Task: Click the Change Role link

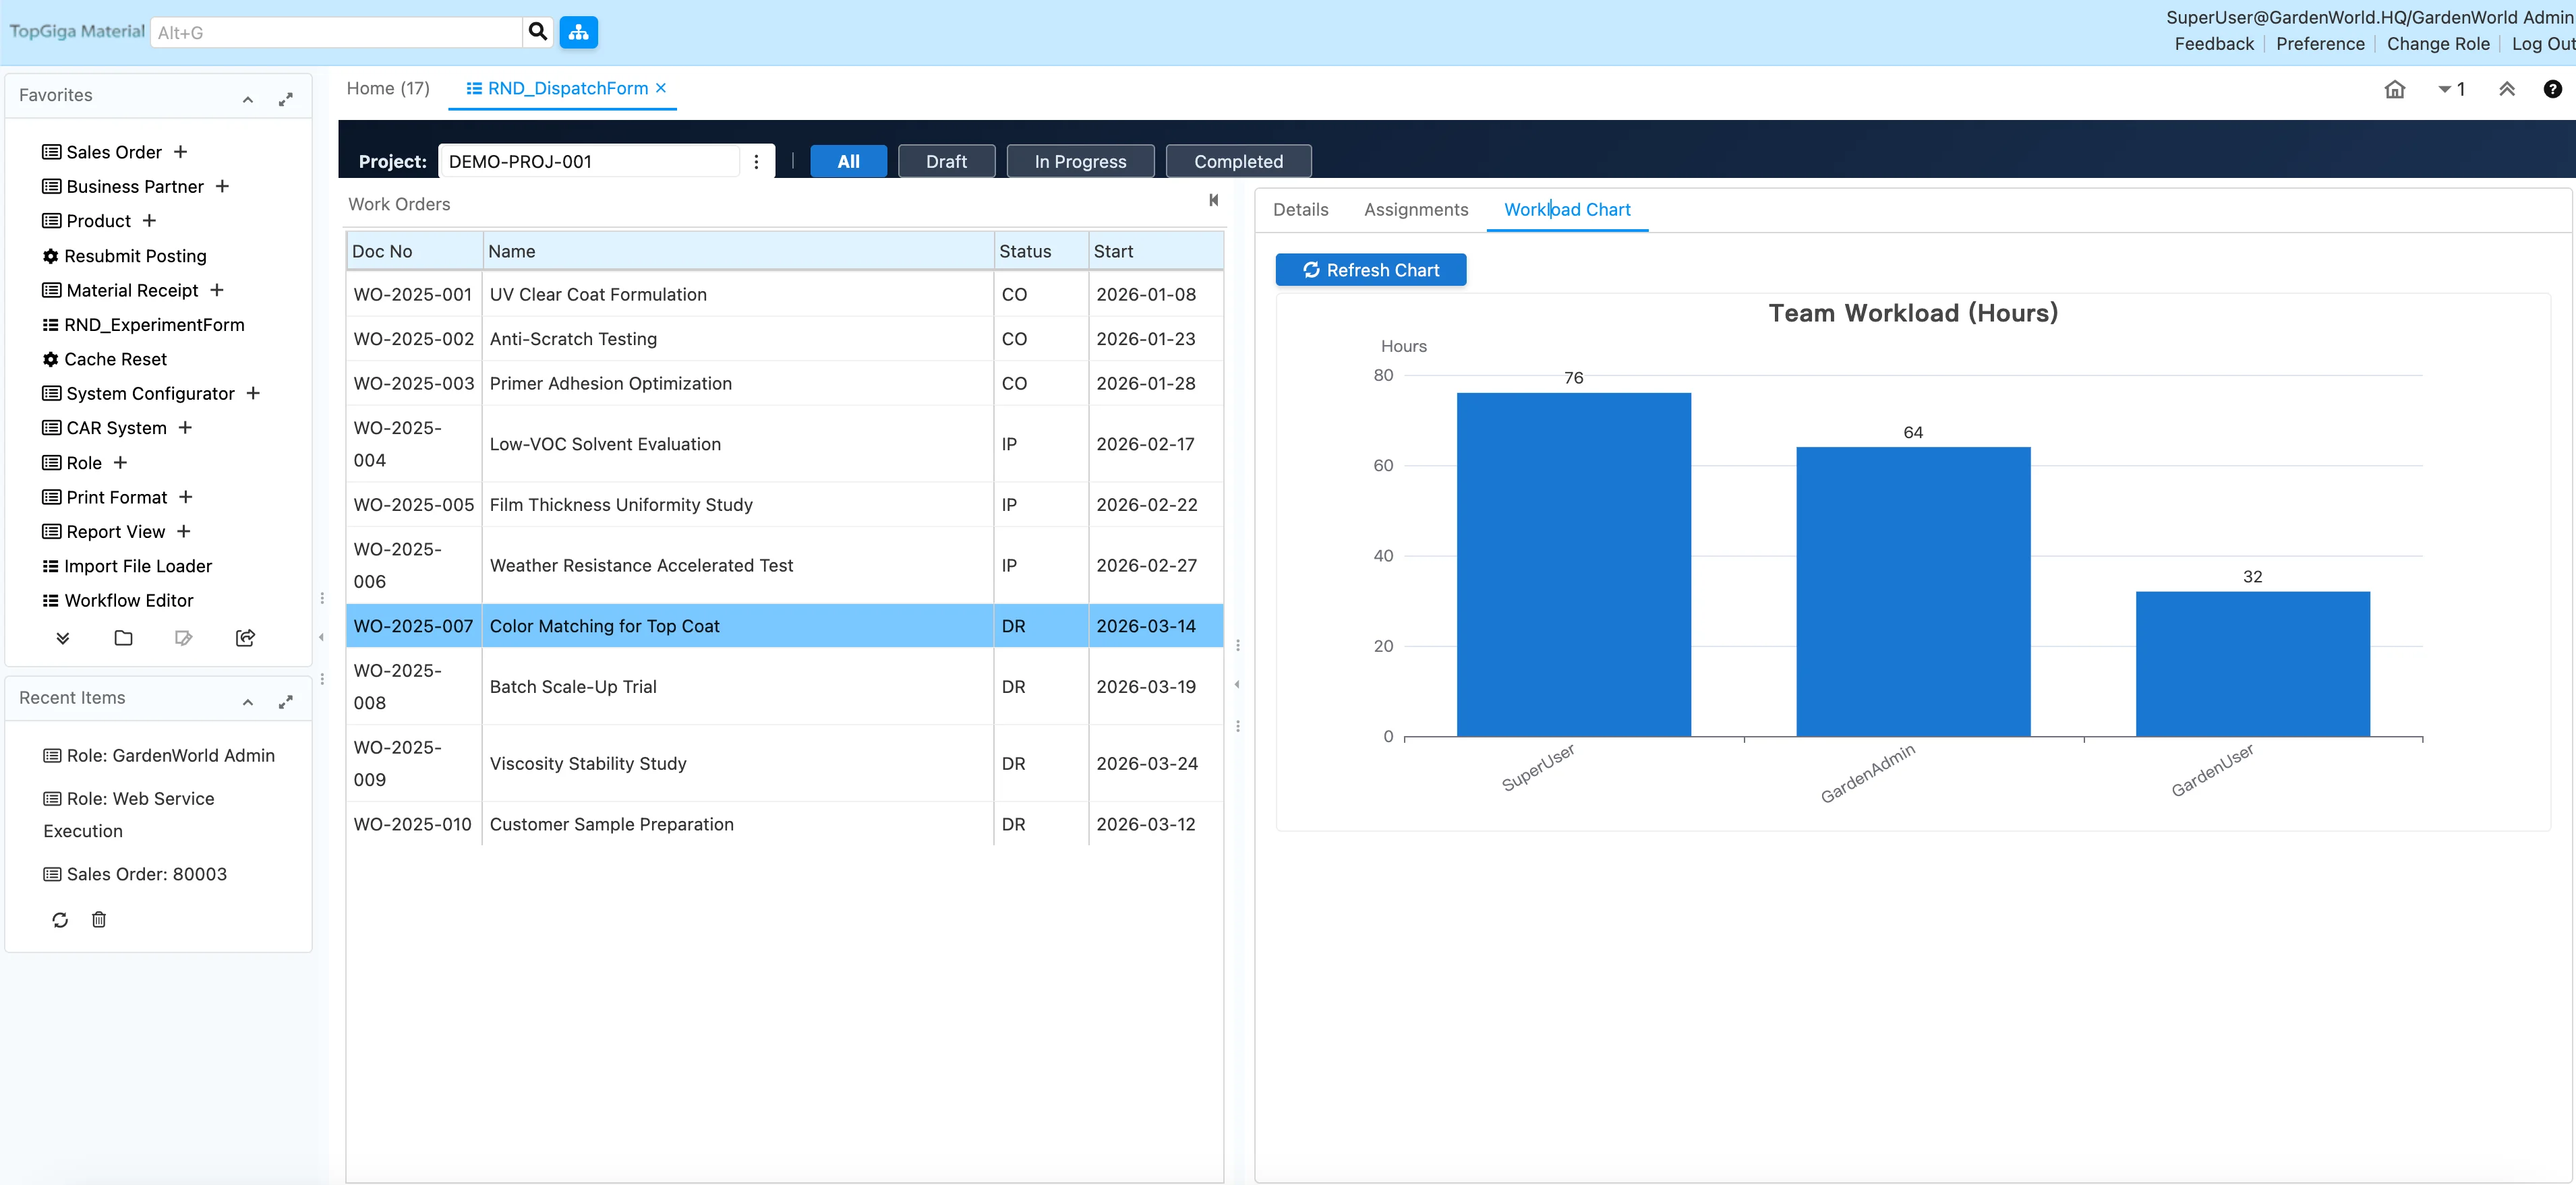Action: (2437, 44)
